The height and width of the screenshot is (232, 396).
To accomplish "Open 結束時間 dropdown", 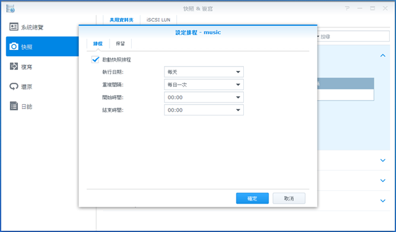I will (x=204, y=110).
